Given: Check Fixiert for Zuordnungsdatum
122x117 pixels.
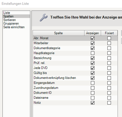Looking at the screenshot, I should tap(109, 88).
